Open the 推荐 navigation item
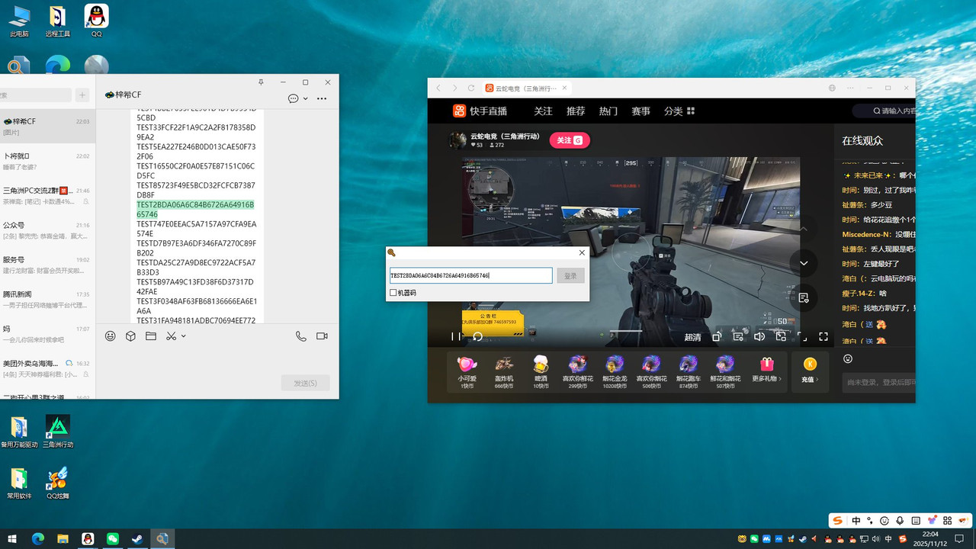 coord(576,111)
